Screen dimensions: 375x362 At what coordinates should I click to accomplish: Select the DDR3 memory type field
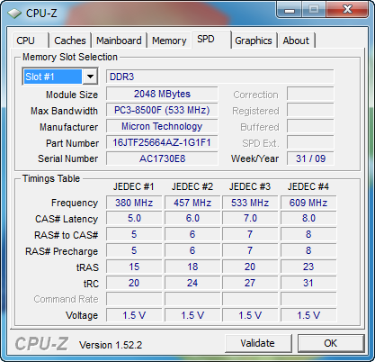click(220, 77)
